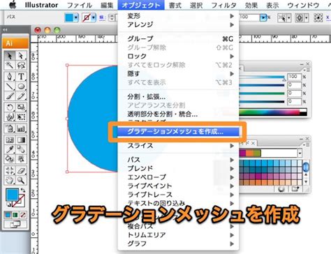Click the opacity field showing 100
Screen dimensions: 331x254
249,17
